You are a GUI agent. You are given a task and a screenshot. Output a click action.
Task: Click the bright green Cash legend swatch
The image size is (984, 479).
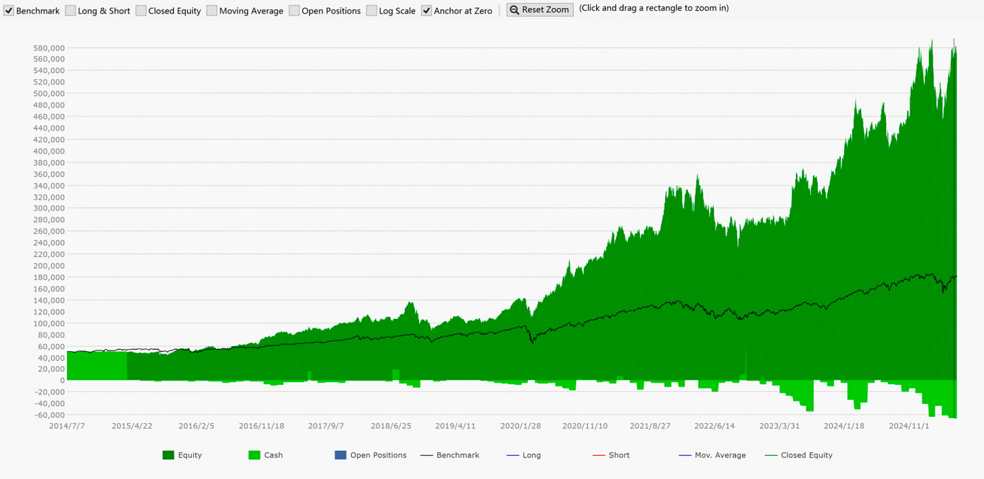[x=254, y=455]
